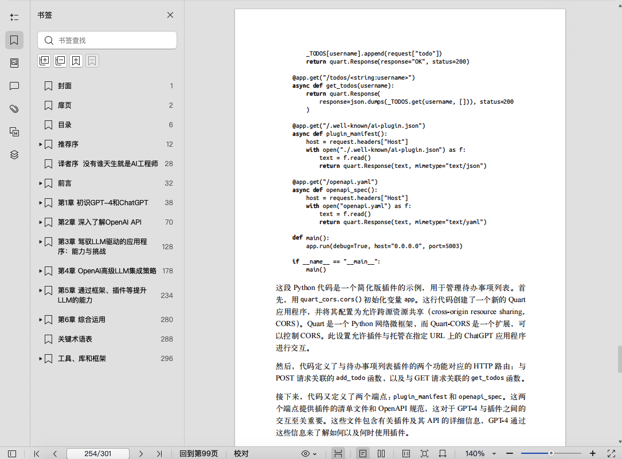622x459 pixels.
Task: Expand the 推荐序 bookmark
Action: coord(41,144)
